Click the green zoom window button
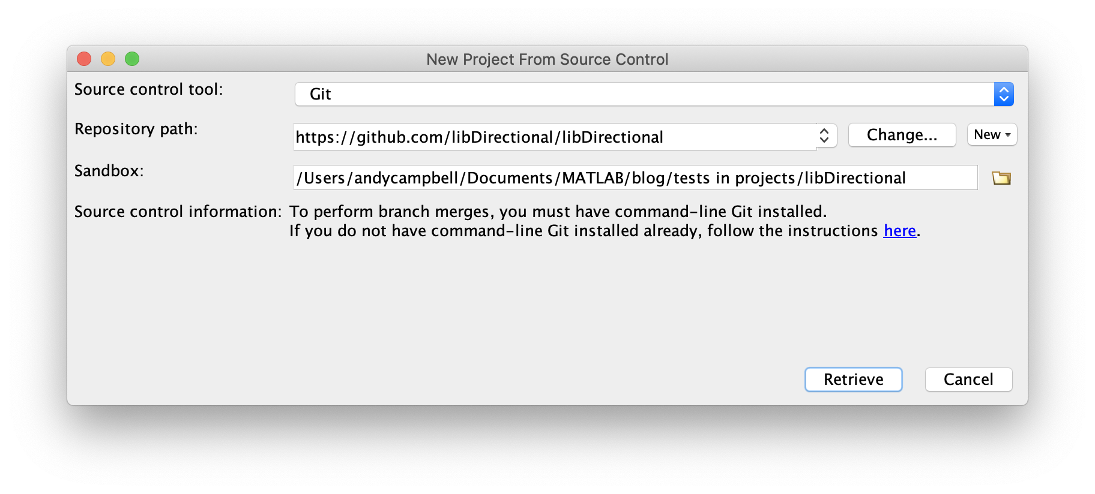The image size is (1095, 494). pyautogui.click(x=132, y=59)
